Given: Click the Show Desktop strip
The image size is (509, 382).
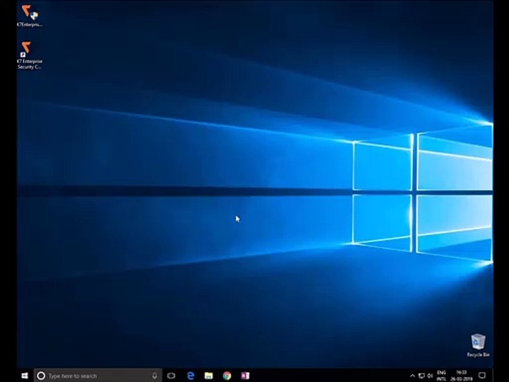Looking at the screenshot, I should point(493,376).
